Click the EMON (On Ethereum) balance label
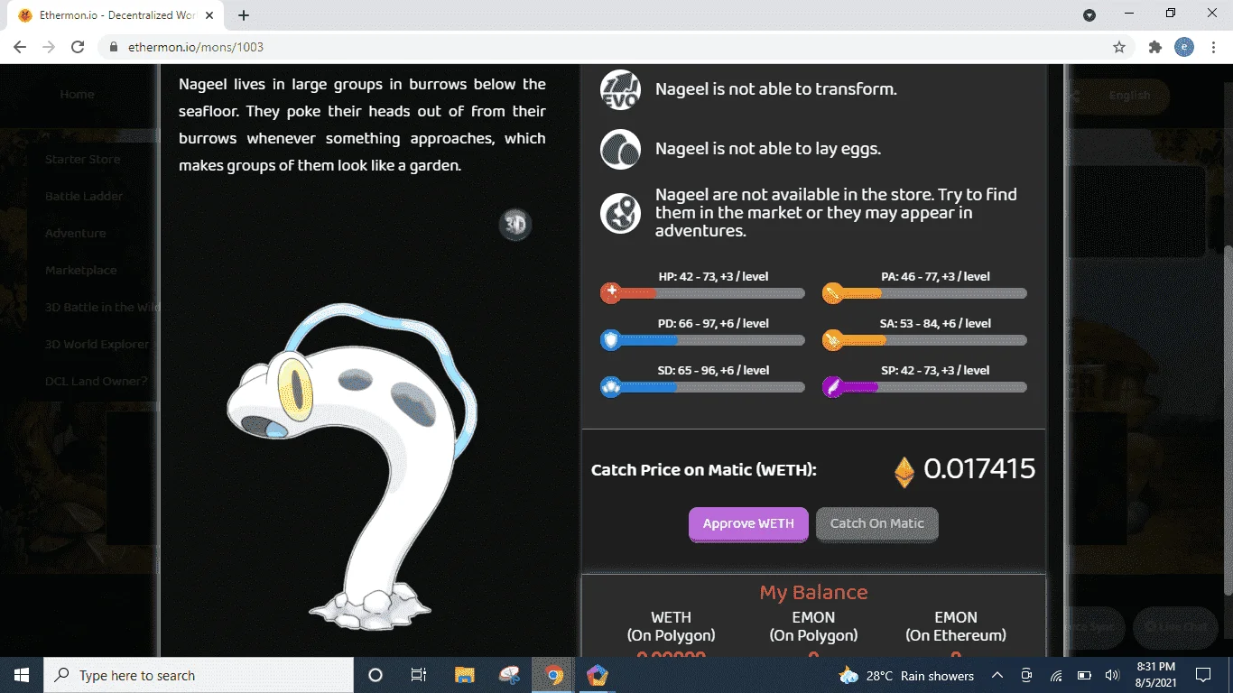The width and height of the screenshot is (1233, 693). [x=956, y=626]
